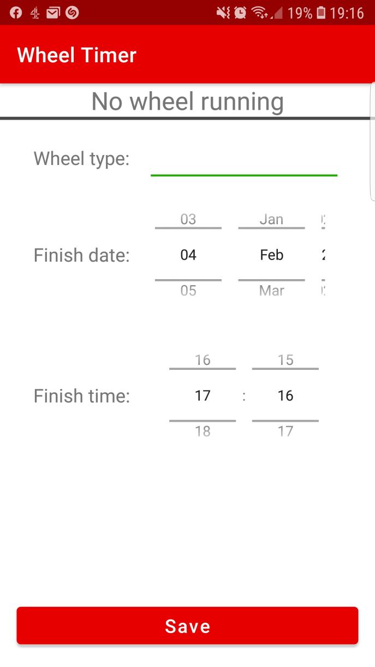Image resolution: width=375 pixels, height=667 pixels.
Task: Open the month wheel showing Feb
Action: pos(271,255)
